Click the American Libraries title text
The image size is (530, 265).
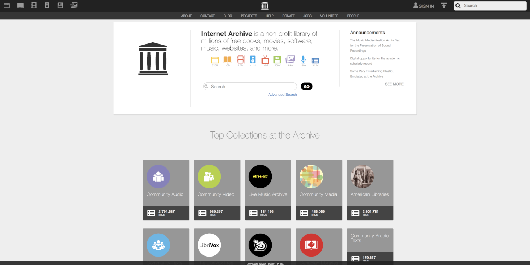pos(370,194)
